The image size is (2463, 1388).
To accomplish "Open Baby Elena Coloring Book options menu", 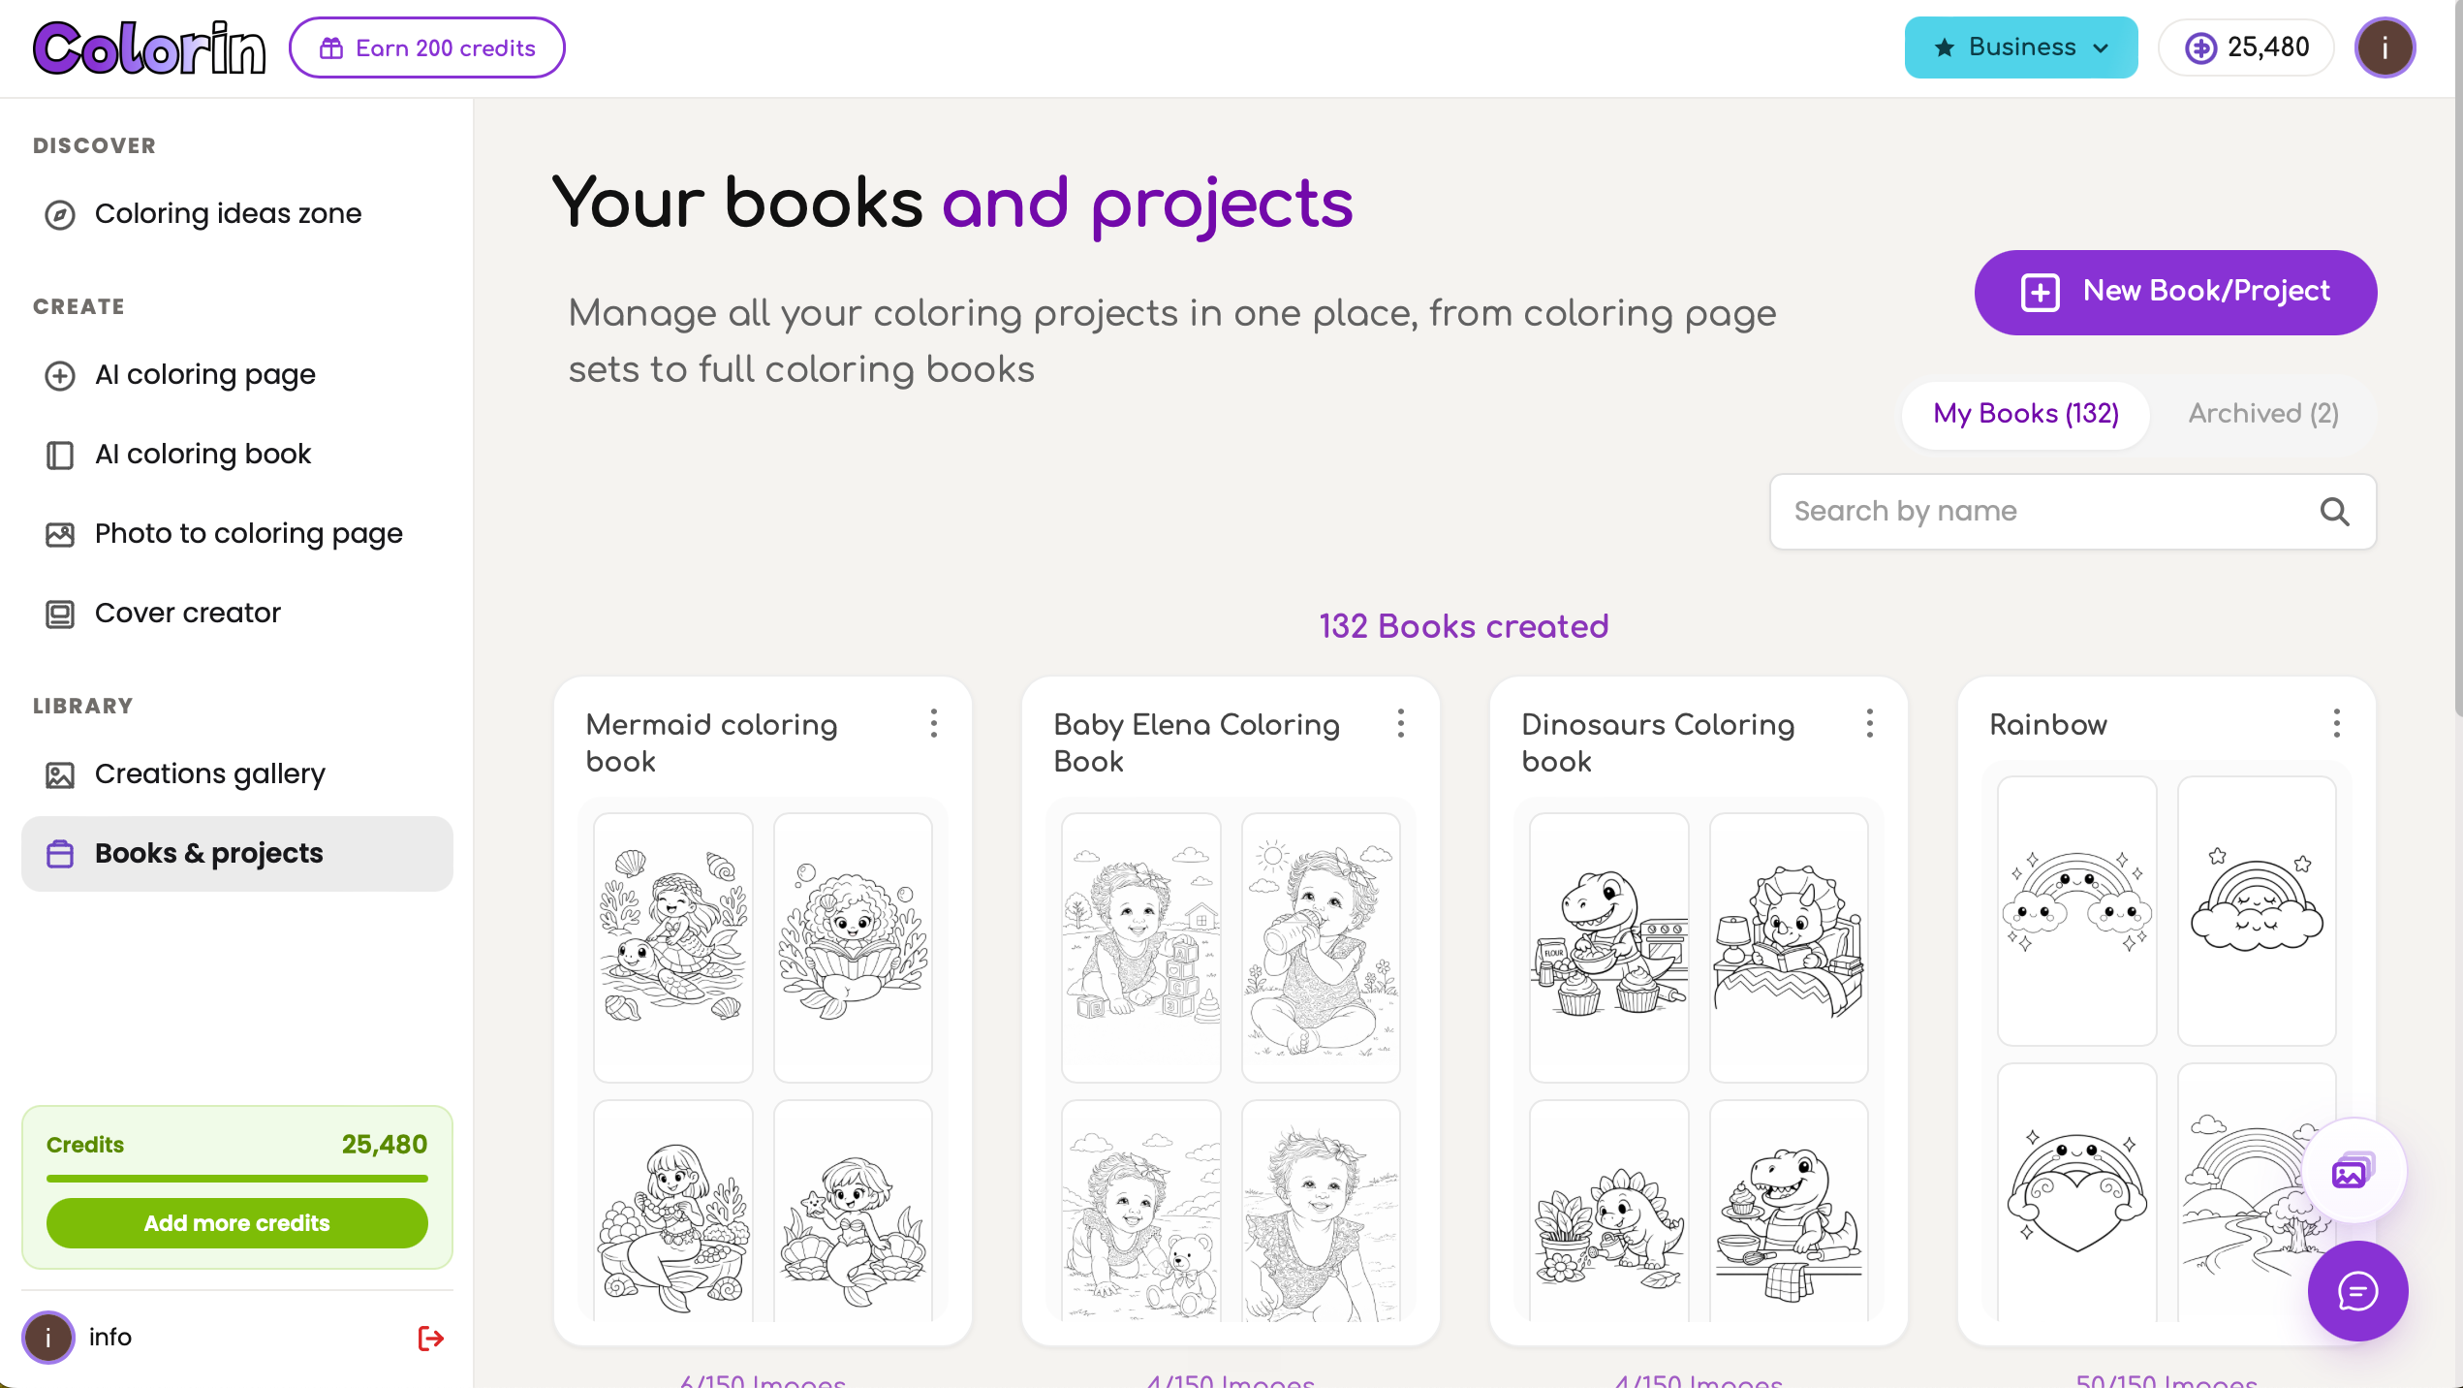I will pos(1401,723).
